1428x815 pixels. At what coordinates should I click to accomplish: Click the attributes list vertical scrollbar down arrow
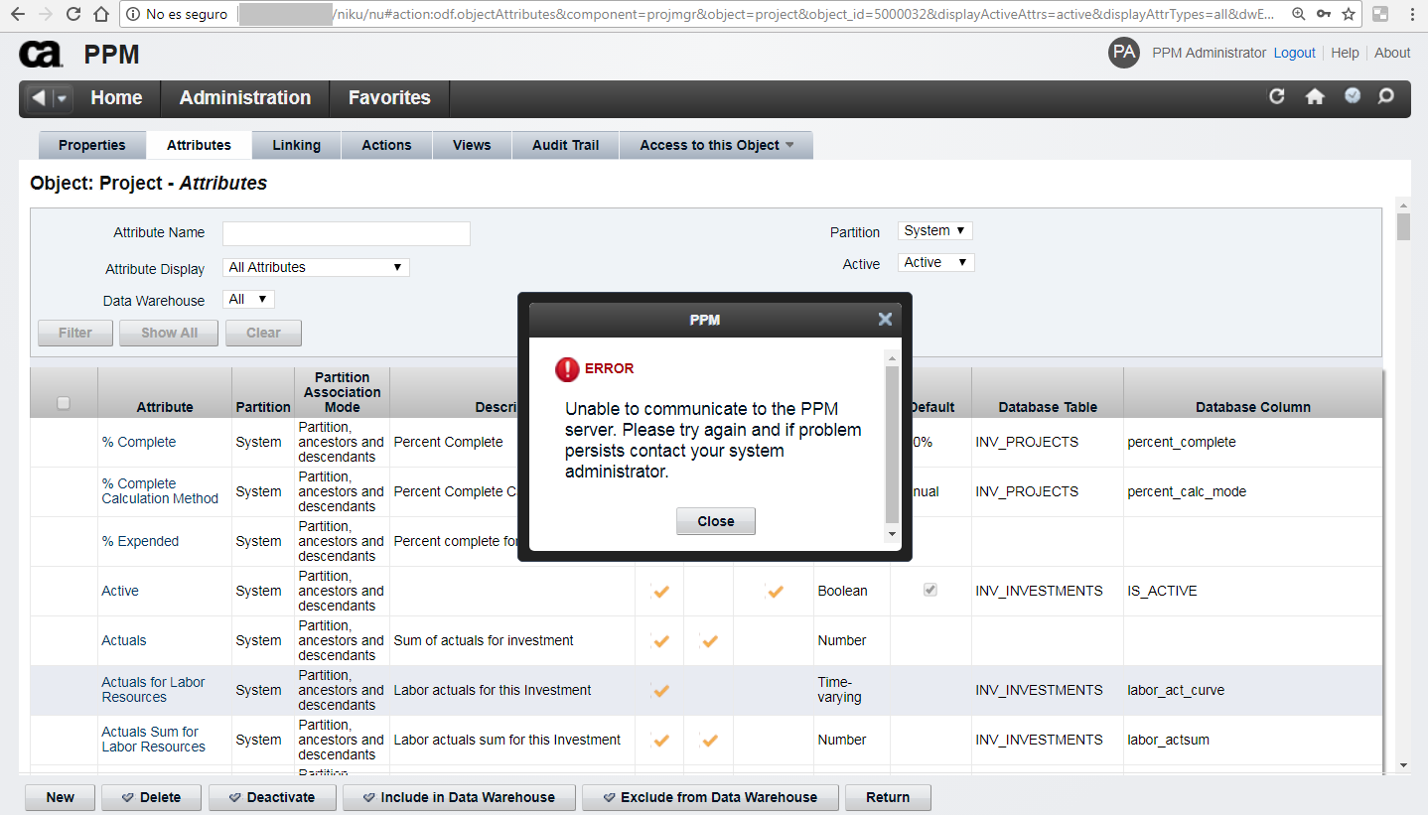(1403, 764)
